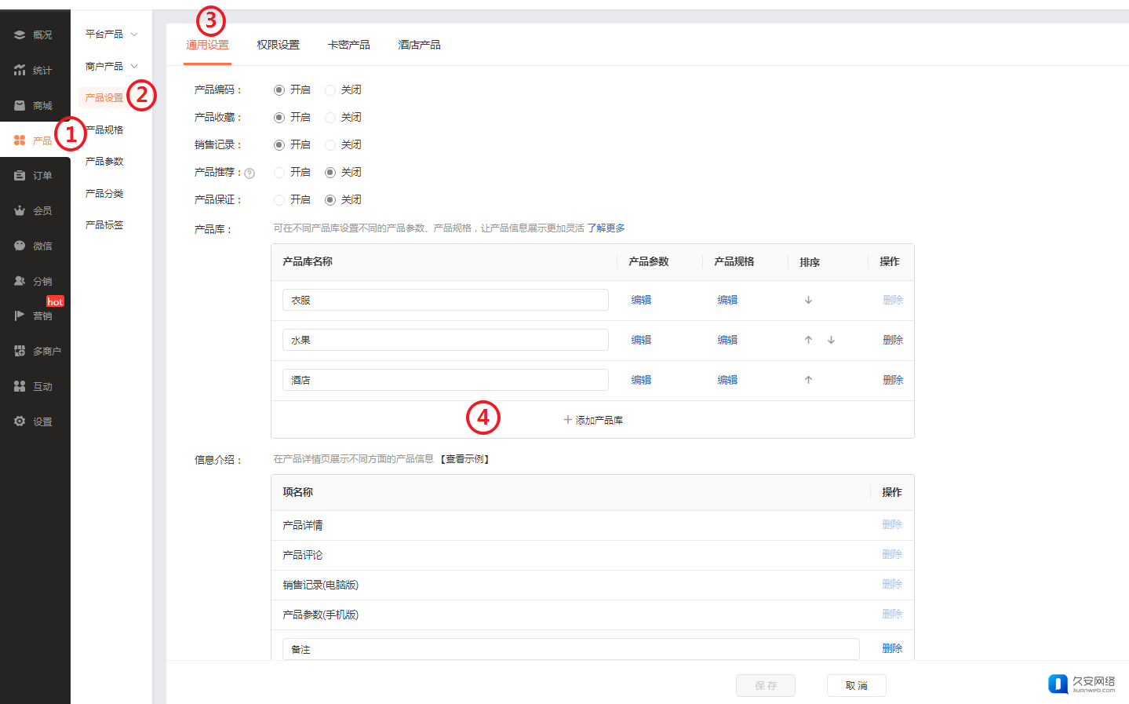Turn on 产品保证 with 开启 option
The image size is (1129, 704).
(279, 200)
